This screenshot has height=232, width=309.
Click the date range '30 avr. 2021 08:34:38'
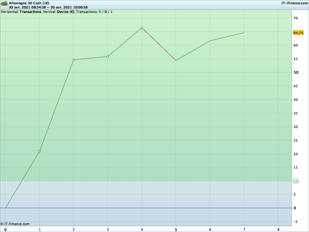[x=27, y=7]
